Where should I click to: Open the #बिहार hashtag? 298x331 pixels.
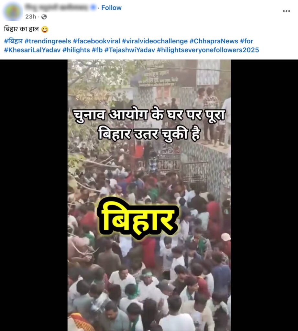coord(13,41)
